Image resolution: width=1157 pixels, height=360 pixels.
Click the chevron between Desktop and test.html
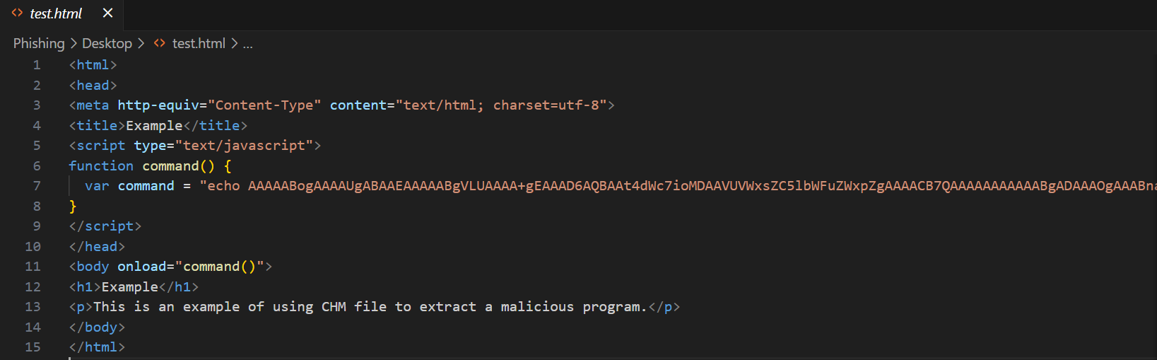pyautogui.click(x=141, y=43)
